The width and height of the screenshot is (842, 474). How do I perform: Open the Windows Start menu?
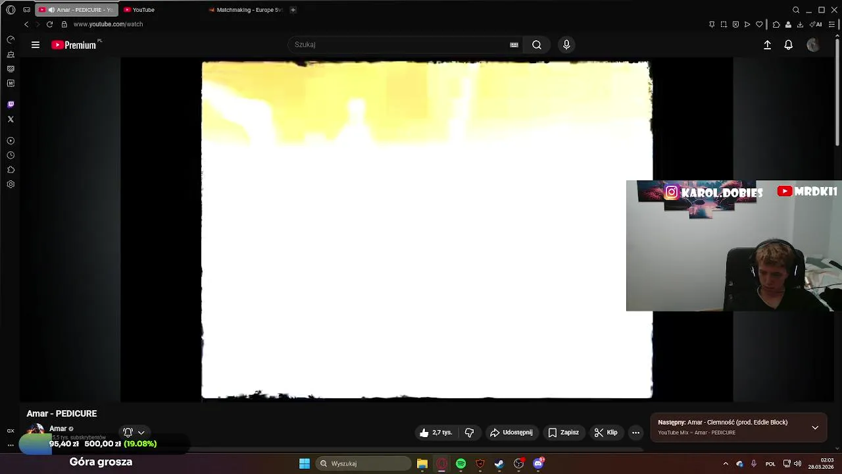coord(305,463)
